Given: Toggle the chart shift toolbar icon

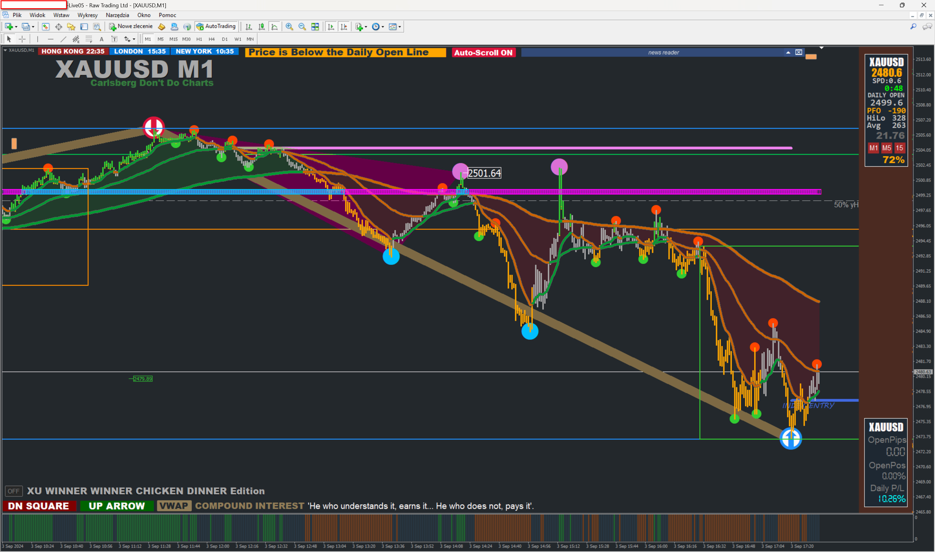Looking at the screenshot, I should point(344,26).
